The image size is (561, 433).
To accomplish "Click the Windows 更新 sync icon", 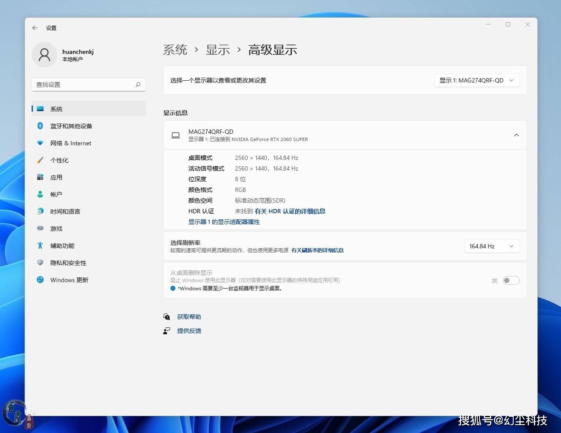I will 40,280.
